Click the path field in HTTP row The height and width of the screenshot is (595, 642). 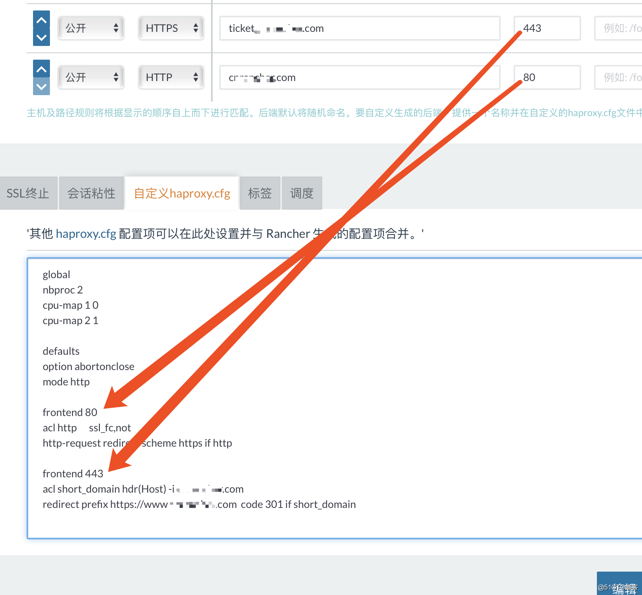pos(618,77)
